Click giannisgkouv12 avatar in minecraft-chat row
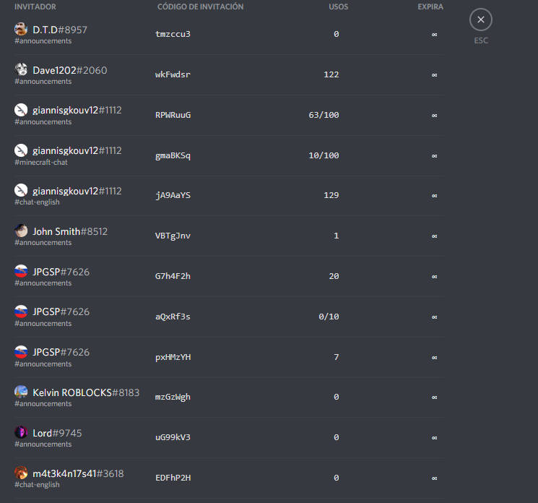The height and width of the screenshot is (503, 538). coord(21,150)
